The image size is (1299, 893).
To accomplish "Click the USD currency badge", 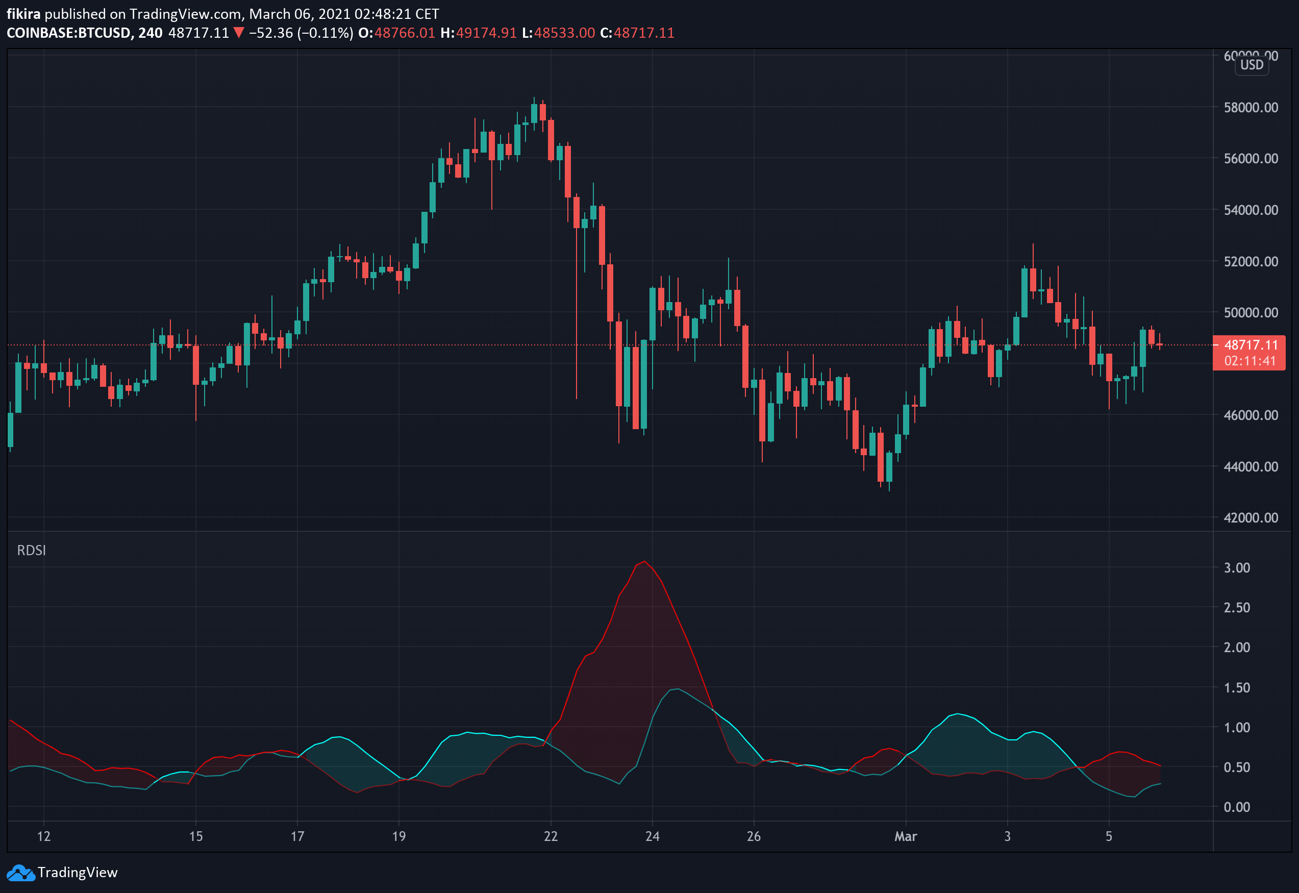I will [x=1252, y=65].
